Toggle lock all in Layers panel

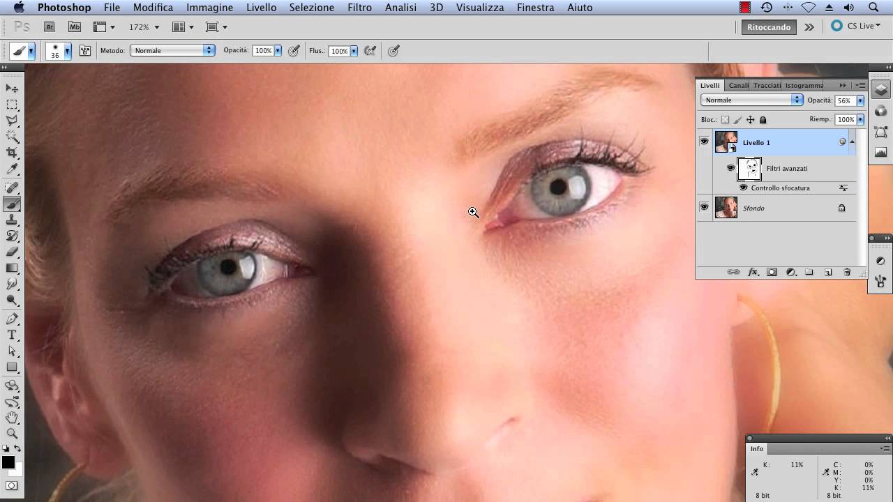point(763,120)
